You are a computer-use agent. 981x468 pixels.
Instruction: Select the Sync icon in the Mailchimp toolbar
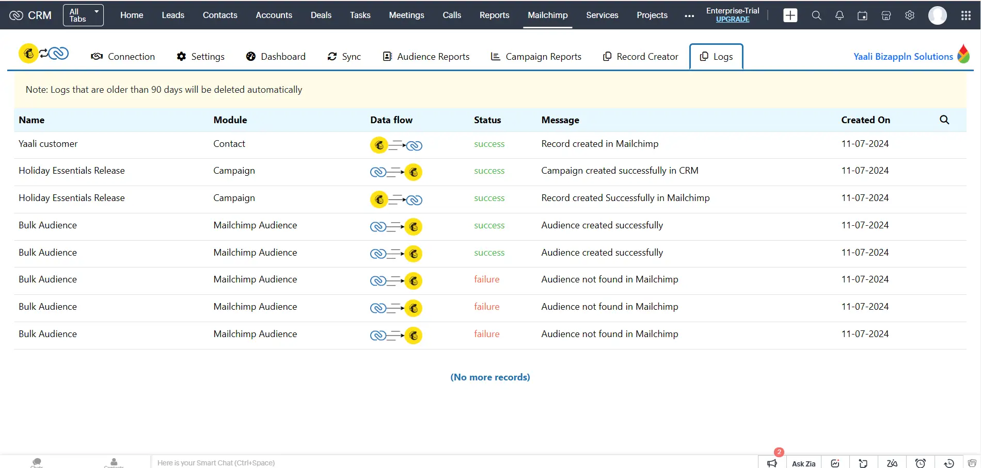(x=344, y=57)
